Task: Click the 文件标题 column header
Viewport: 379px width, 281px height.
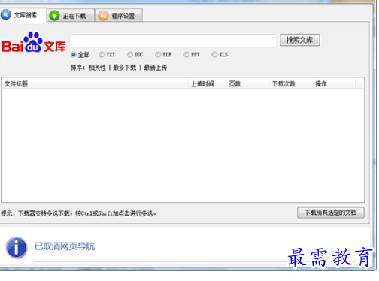Action: [95, 83]
